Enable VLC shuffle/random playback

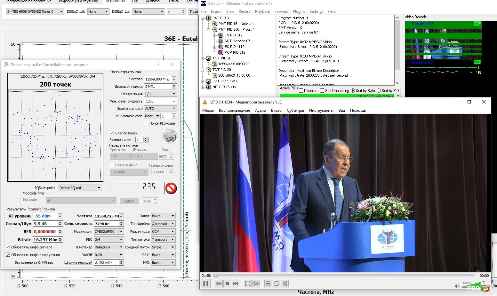coord(285,284)
